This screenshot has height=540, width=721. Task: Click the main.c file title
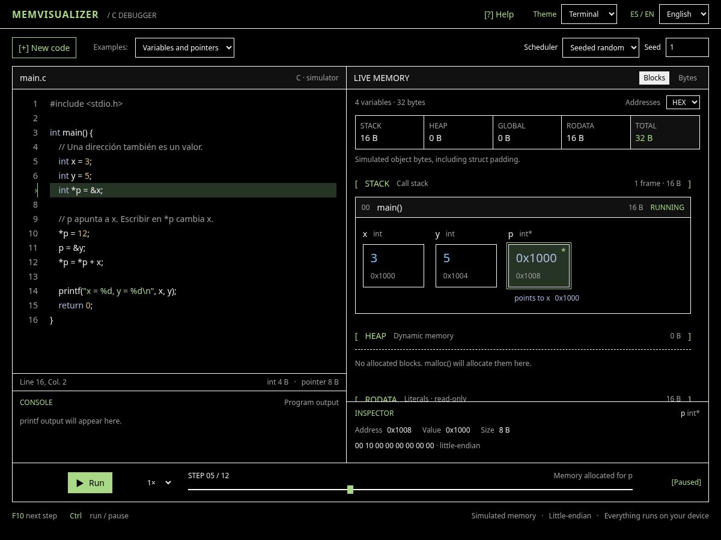click(33, 77)
